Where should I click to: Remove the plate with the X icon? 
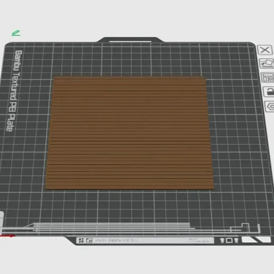[265, 50]
